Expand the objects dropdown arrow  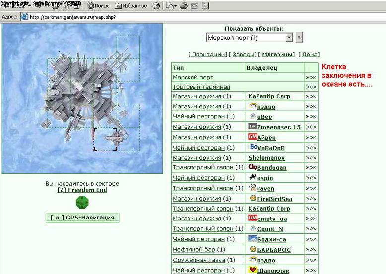[289, 38]
